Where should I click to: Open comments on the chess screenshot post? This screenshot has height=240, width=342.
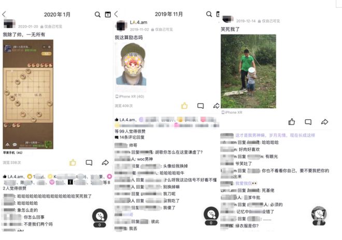tap(89, 163)
